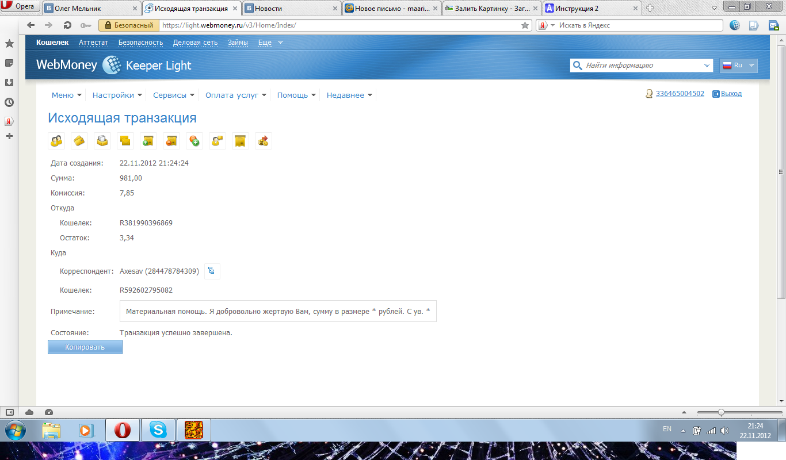Viewport: 786px width, 460px height.
Task: Switch to the Олег Мельник tab
Action: pos(91,8)
